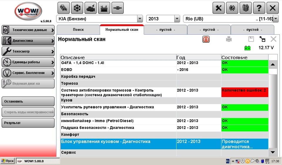Select the Система антиблокировки тормозов row
Screen dimensions: 282x165
[164, 92]
